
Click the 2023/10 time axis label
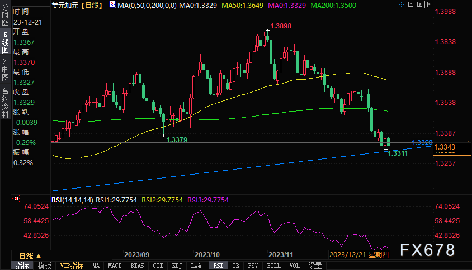[x=207, y=255]
